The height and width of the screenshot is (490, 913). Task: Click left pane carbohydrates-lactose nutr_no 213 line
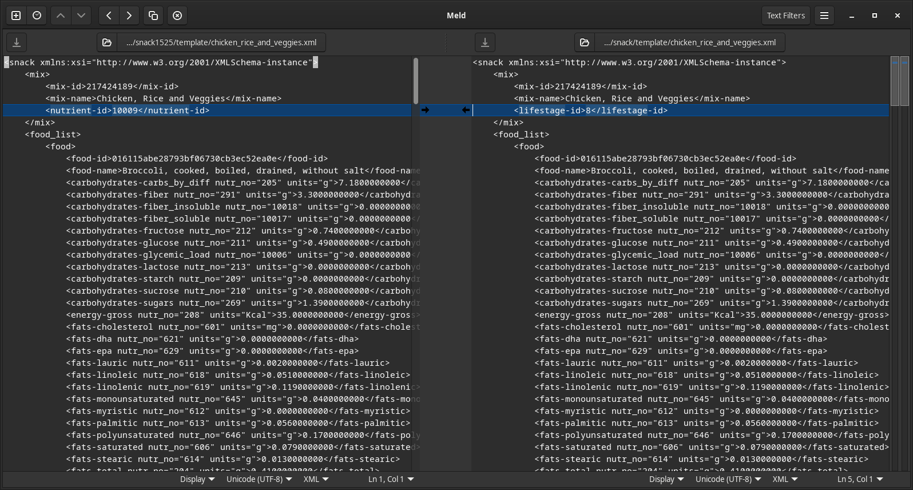pos(243,267)
